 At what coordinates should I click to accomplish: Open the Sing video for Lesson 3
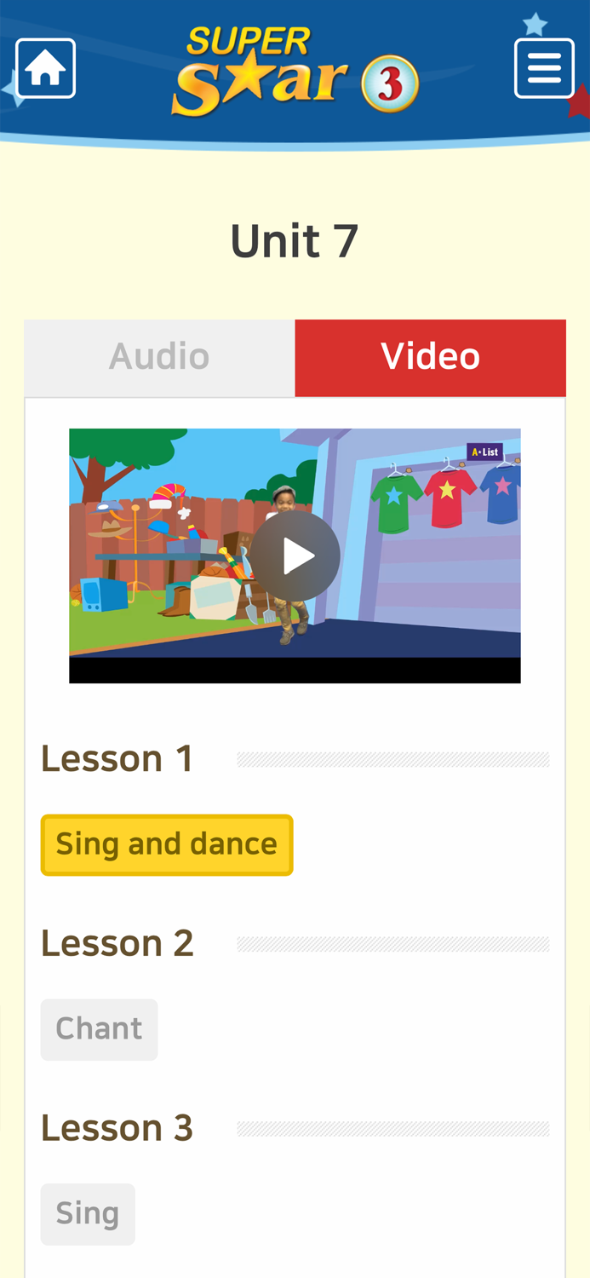point(88,1214)
